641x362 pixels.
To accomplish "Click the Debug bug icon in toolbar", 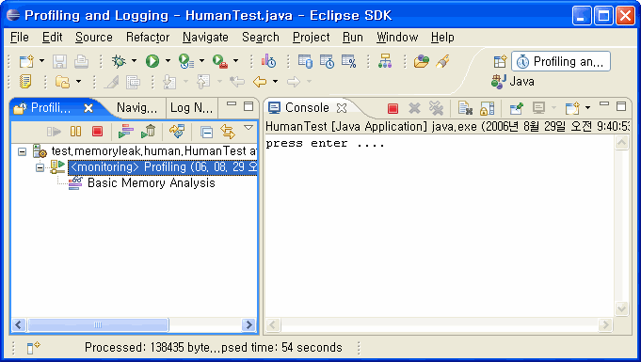I will coord(119,61).
